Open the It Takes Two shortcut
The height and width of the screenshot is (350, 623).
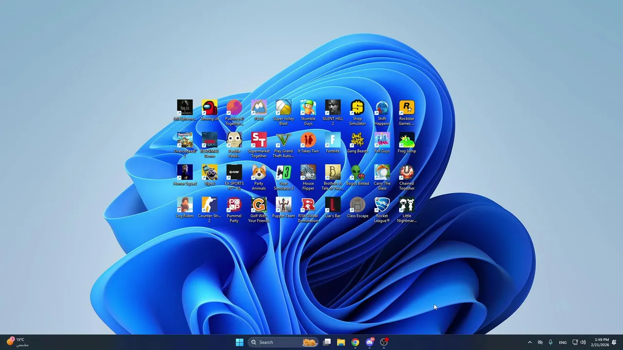pos(308,143)
